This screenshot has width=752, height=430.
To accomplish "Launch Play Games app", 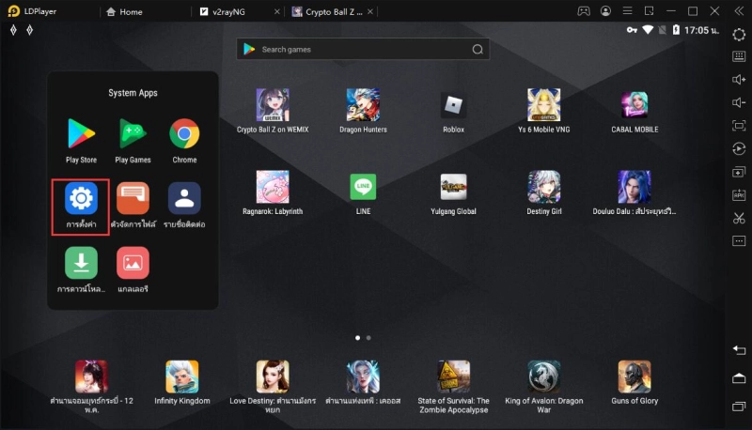I will [133, 133].
